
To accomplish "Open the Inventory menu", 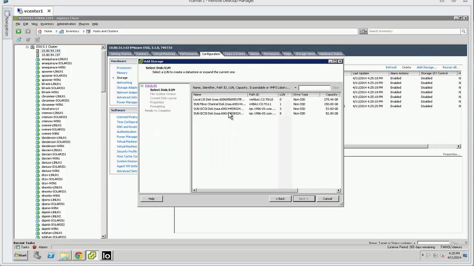I will point(47,24).
